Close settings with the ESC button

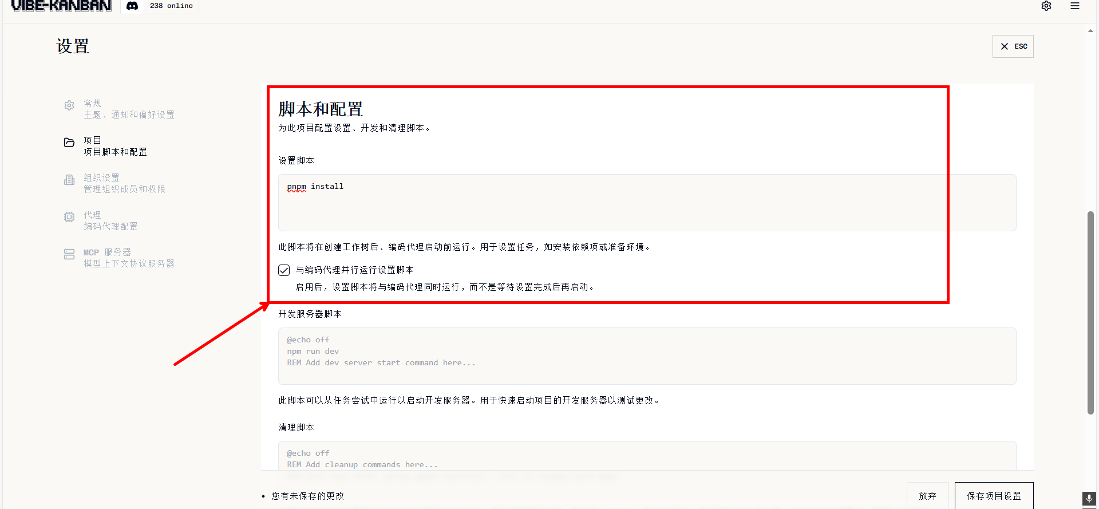click(1013, 46)
